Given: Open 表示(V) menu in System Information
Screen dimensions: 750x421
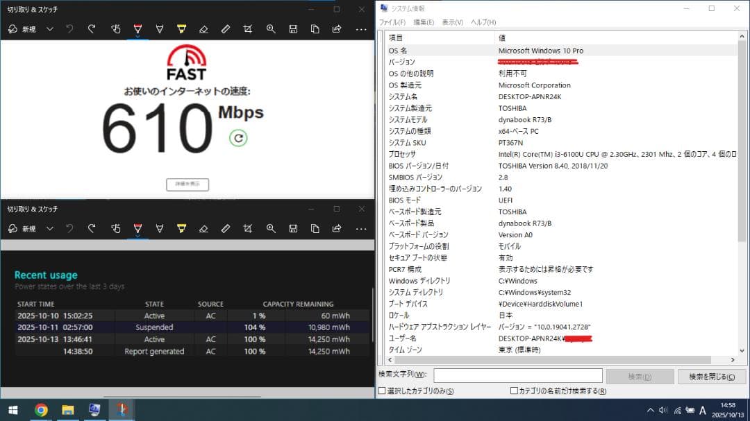Looking at the screenshot, I should point(453,22).
